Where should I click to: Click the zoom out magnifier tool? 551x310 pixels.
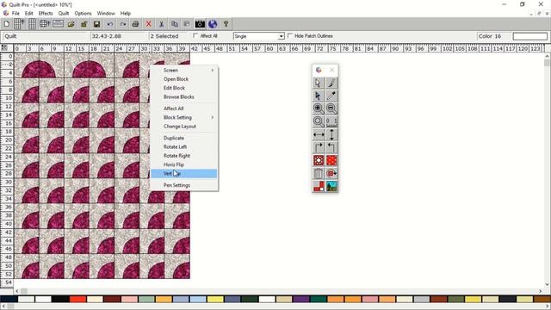[x=331, y=108]
